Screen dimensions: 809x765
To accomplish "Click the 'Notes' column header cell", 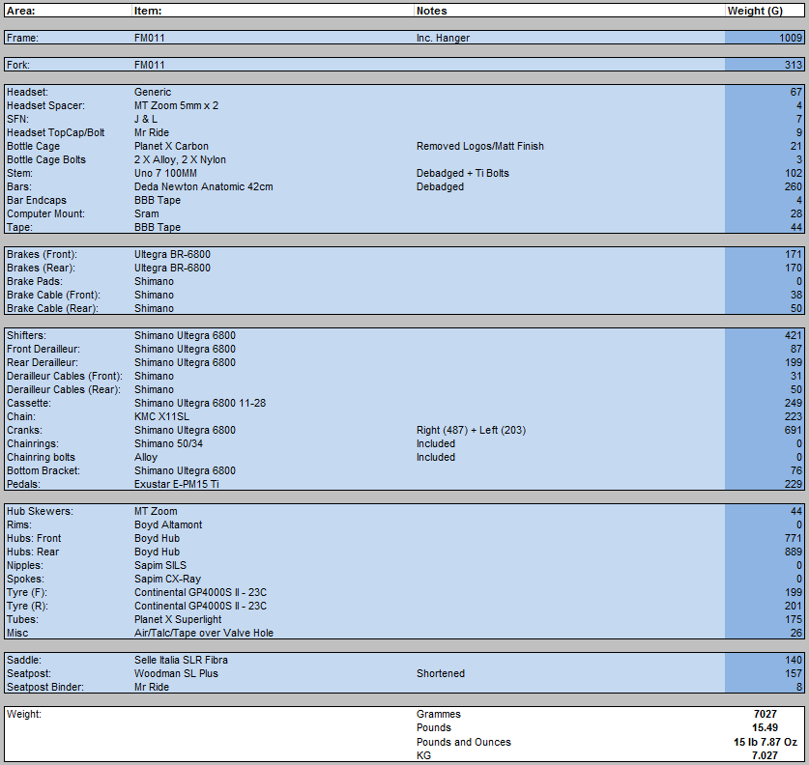I will [431, 11].
